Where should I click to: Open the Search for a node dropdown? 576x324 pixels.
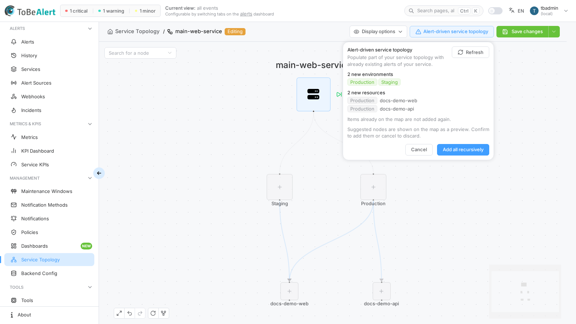coord(140,53)
